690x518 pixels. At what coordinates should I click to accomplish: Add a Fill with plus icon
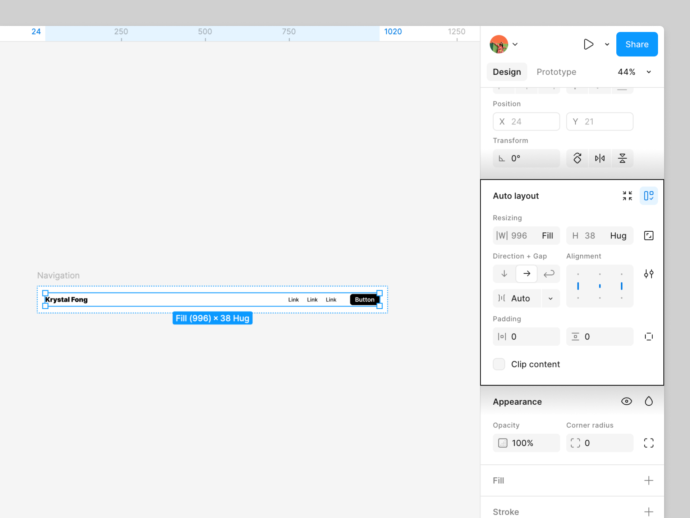click(649, 481)
